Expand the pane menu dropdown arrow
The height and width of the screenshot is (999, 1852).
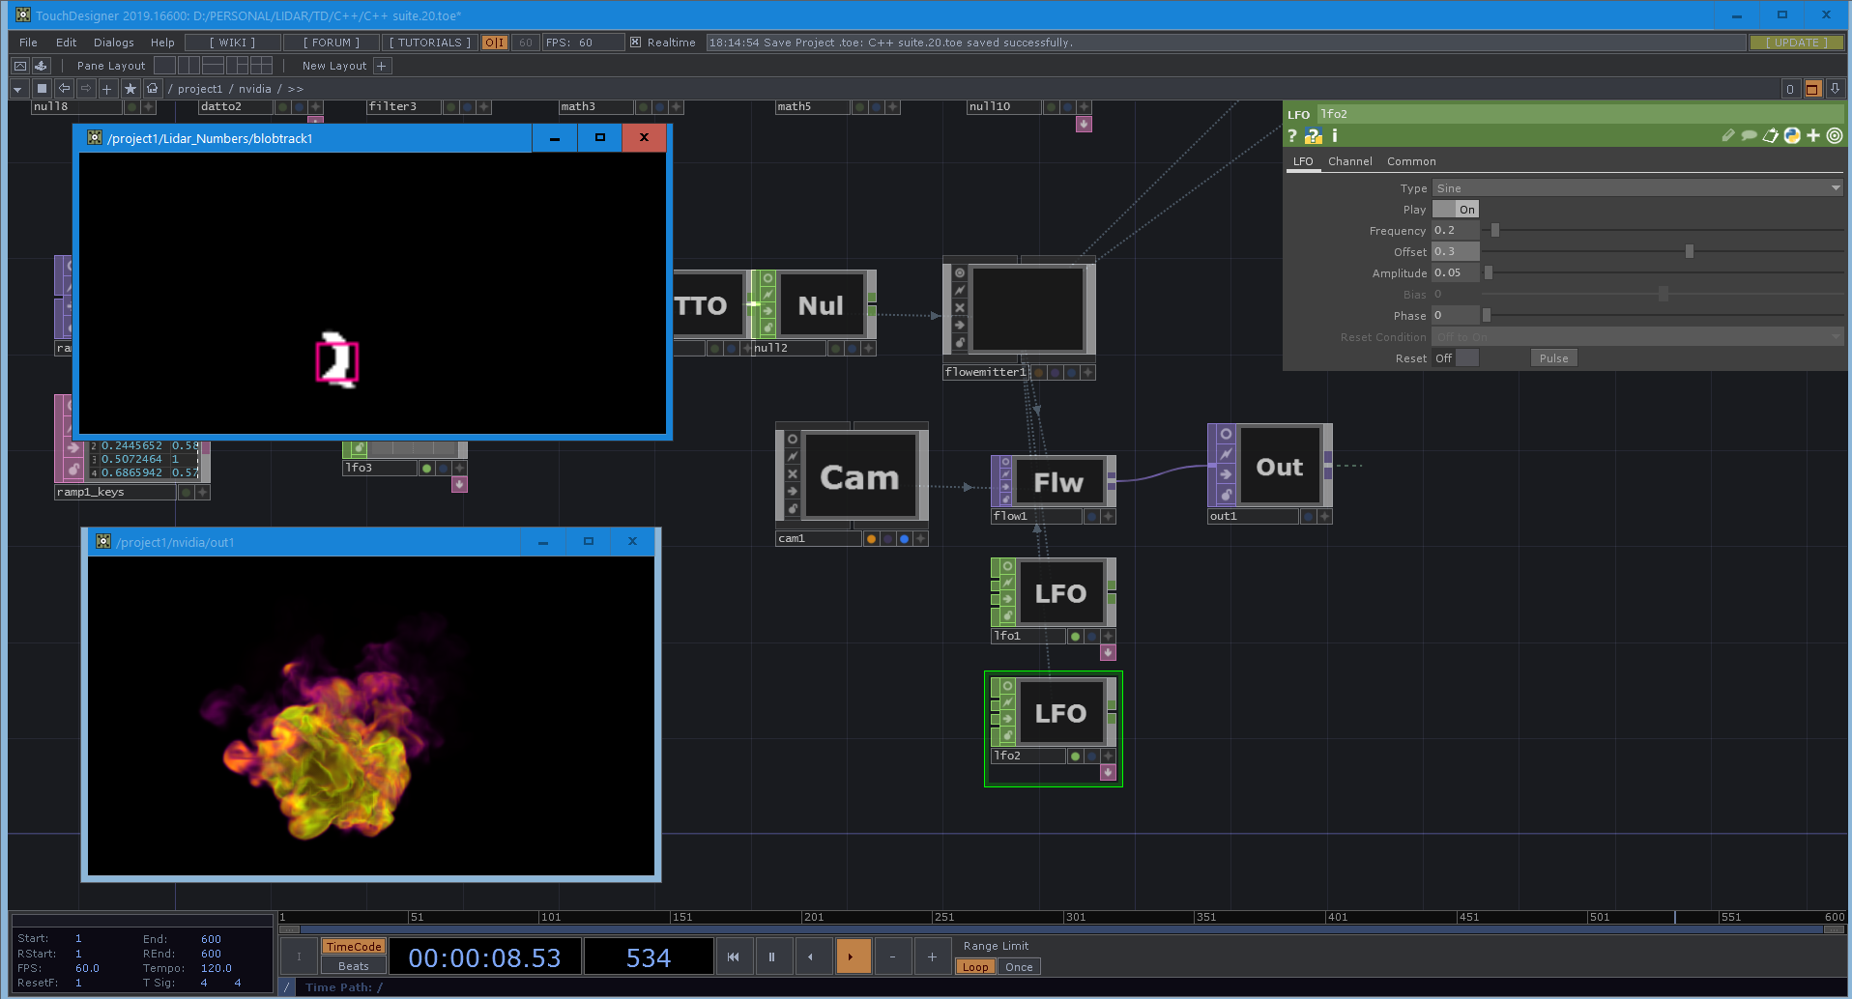tap(17, 89)
